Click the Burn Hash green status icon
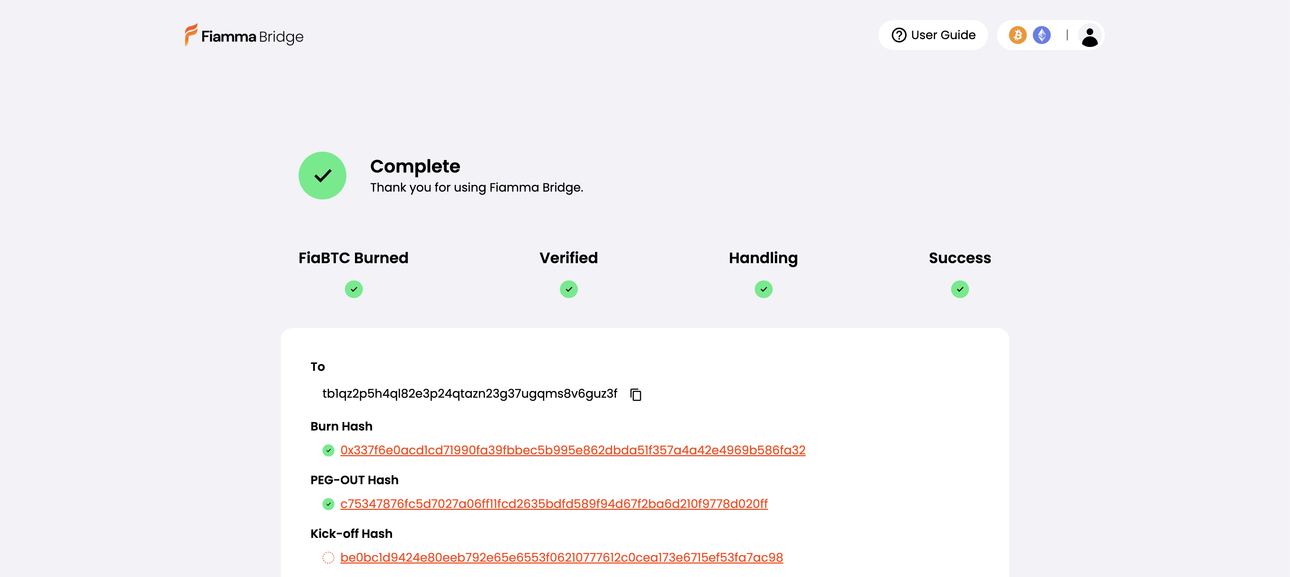Screen dimensions: 1290x577 pyautogui.click(x=328, y=450)
